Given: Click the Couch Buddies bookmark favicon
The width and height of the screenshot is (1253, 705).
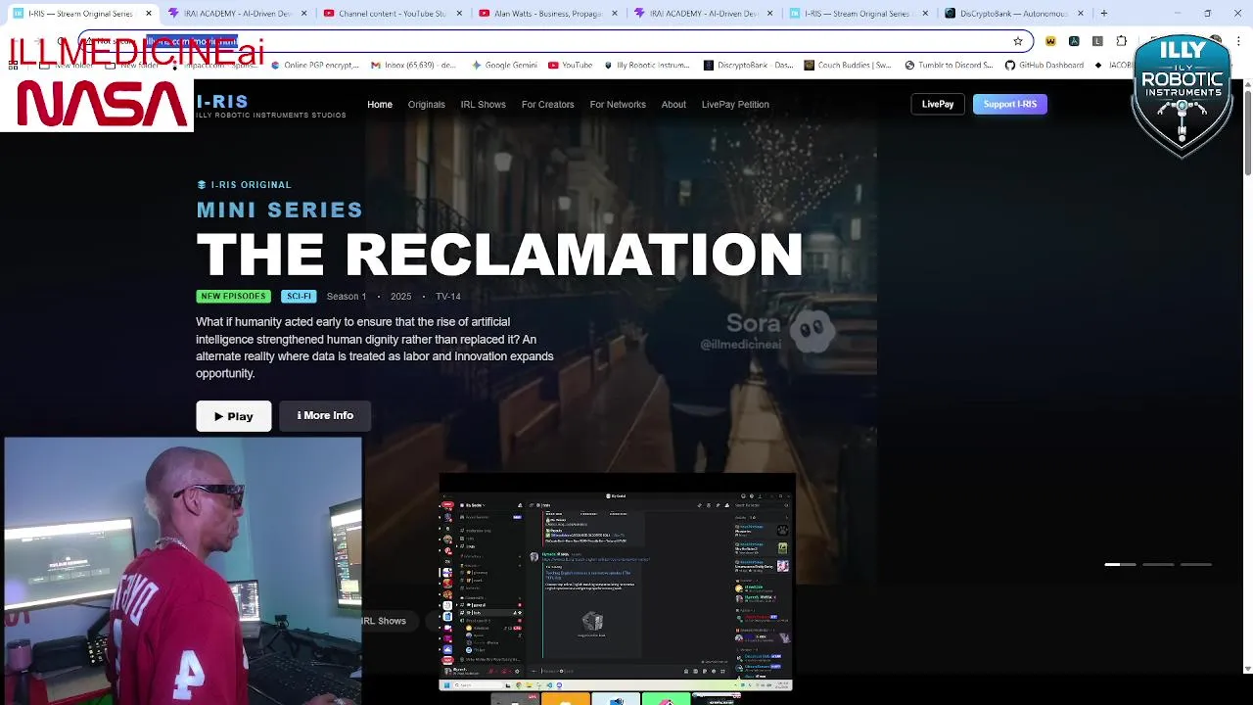Looking at the screenshot, I should coord(809,66).
